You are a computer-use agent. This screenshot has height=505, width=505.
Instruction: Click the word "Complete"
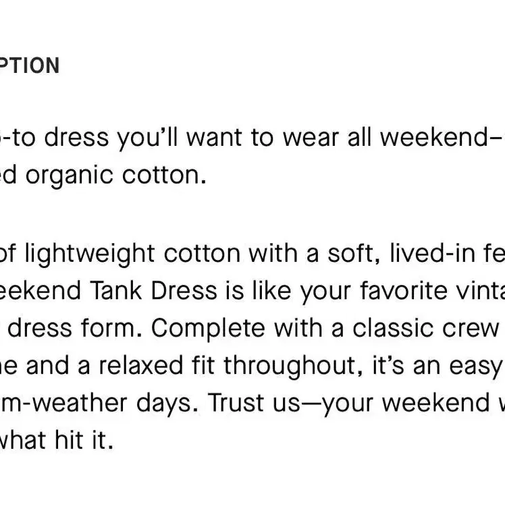click(x=208, y=329)
